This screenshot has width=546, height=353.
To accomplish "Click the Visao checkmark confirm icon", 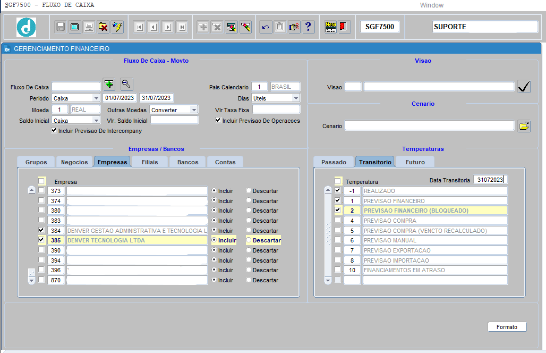I will (524, 87).
